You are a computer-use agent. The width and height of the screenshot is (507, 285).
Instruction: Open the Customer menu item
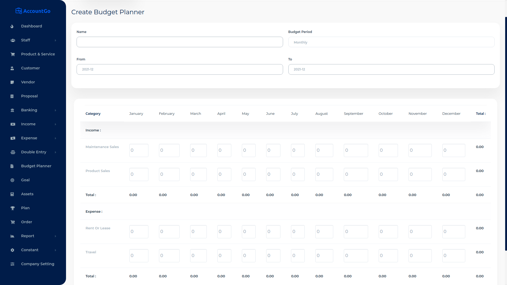pyautogui.click(x=30, y=68)
